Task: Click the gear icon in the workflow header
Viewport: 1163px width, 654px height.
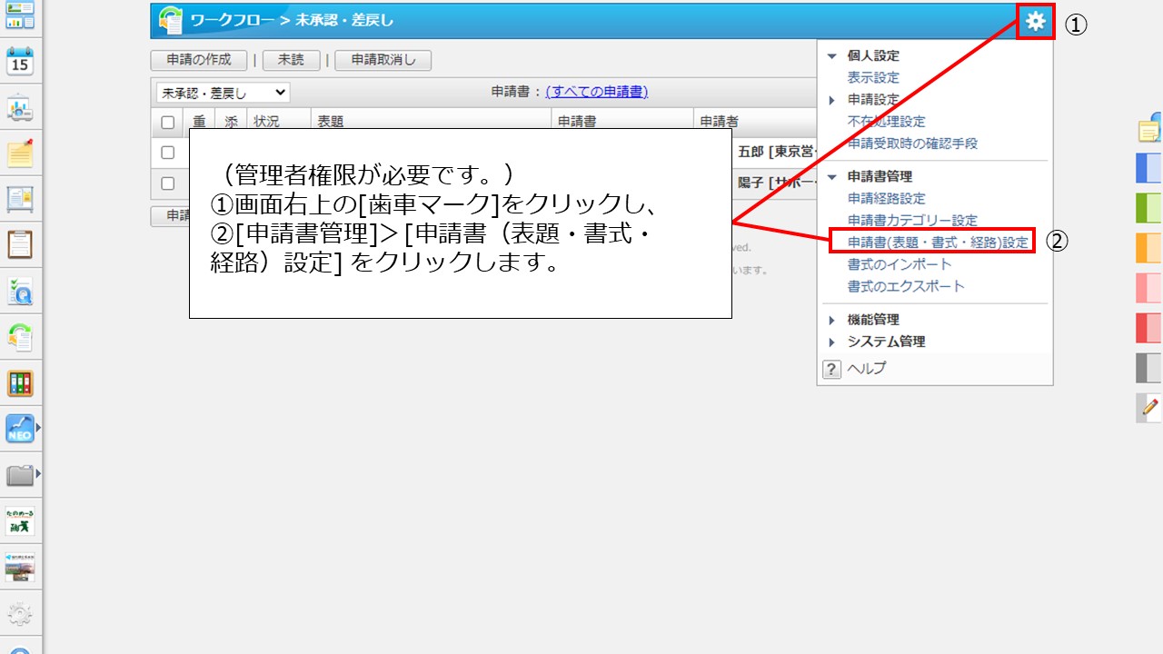Action: click(x=1035, y=22)
